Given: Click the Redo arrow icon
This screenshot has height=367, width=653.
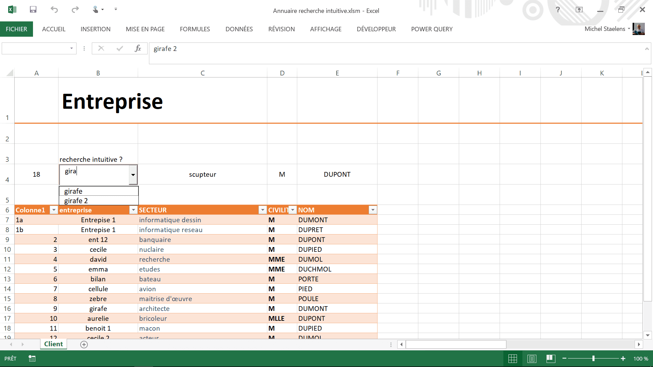Looking at the screenshot, I should click(75, 10).
